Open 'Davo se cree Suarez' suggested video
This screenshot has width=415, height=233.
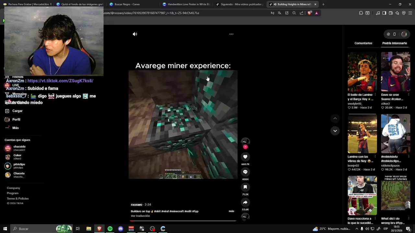click(x=396, y=72)
